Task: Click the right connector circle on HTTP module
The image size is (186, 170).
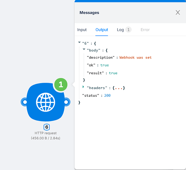Action: [66, 102]
